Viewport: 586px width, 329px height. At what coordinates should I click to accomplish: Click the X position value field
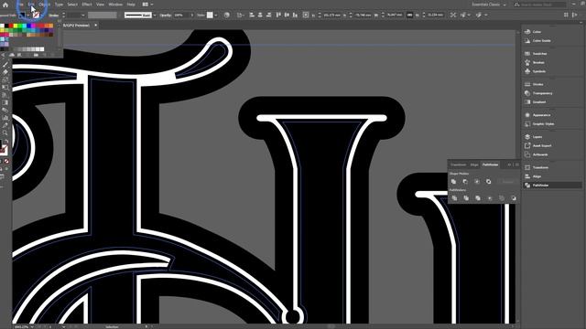[x=331, y=16]
